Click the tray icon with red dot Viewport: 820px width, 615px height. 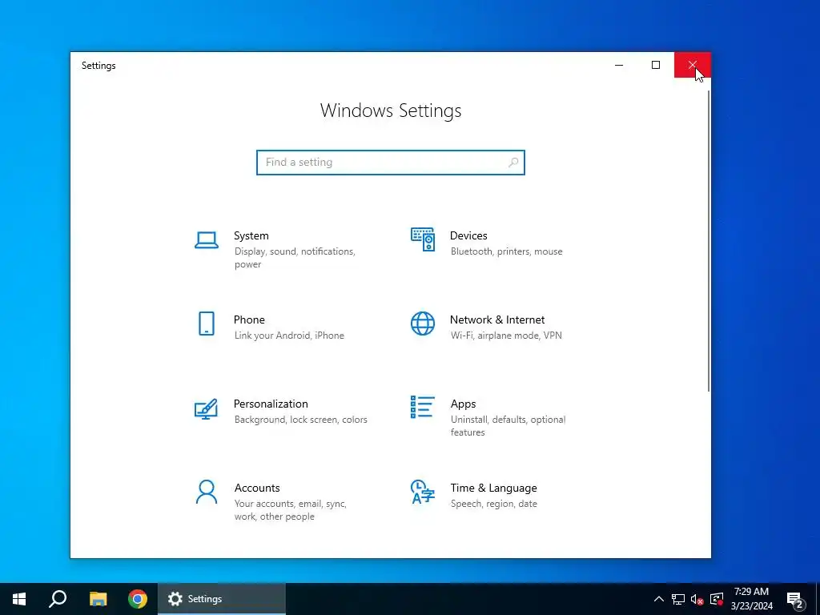pyautogui.click(x=717, y=599)
